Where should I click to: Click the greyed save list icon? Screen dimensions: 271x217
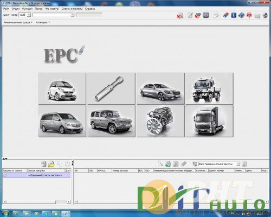(x=67, y=164)
